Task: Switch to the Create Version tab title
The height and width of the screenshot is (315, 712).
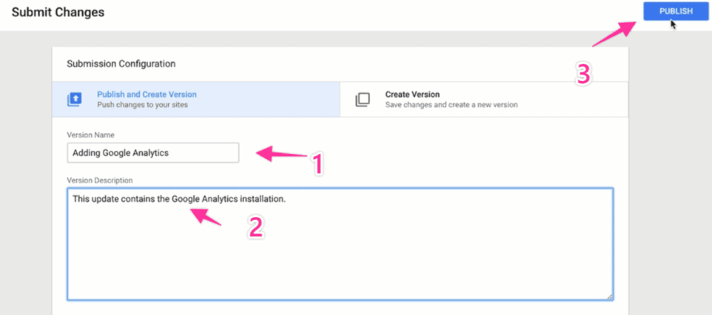Action: tap(413, 95)
